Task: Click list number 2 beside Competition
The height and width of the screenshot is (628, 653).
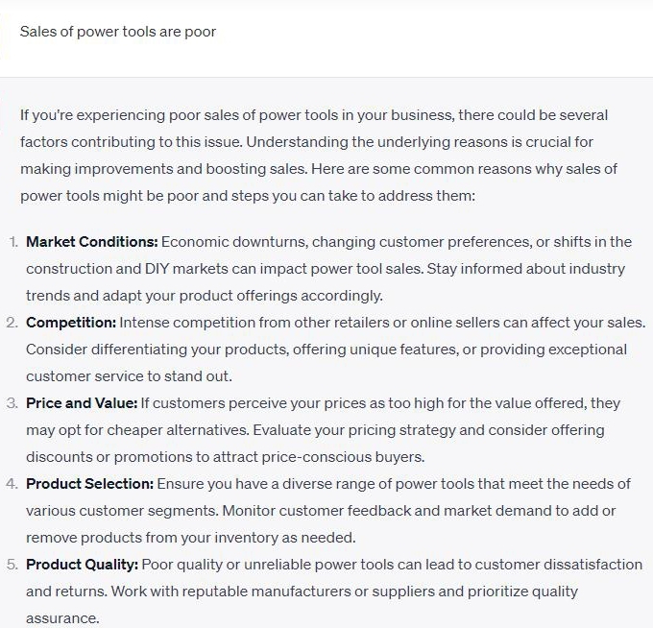Action: (12, 323)
